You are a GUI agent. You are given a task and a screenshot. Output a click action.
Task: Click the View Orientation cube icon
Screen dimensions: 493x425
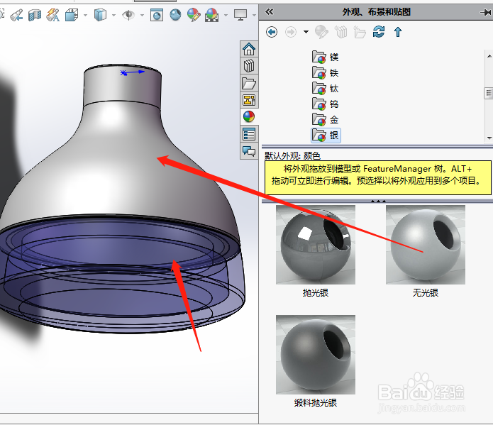[x=72, y=15]
